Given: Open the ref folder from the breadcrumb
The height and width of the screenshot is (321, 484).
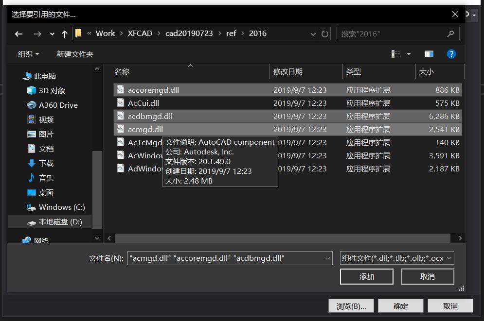Looking at the screenshot, I should [x=231, y=33].
